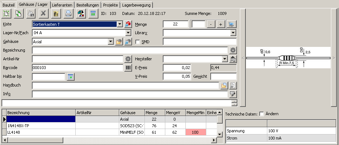Click the gear icon next to Artikel-Nr
Viewport: 339px width, 145px height.
tap(128, 59)
